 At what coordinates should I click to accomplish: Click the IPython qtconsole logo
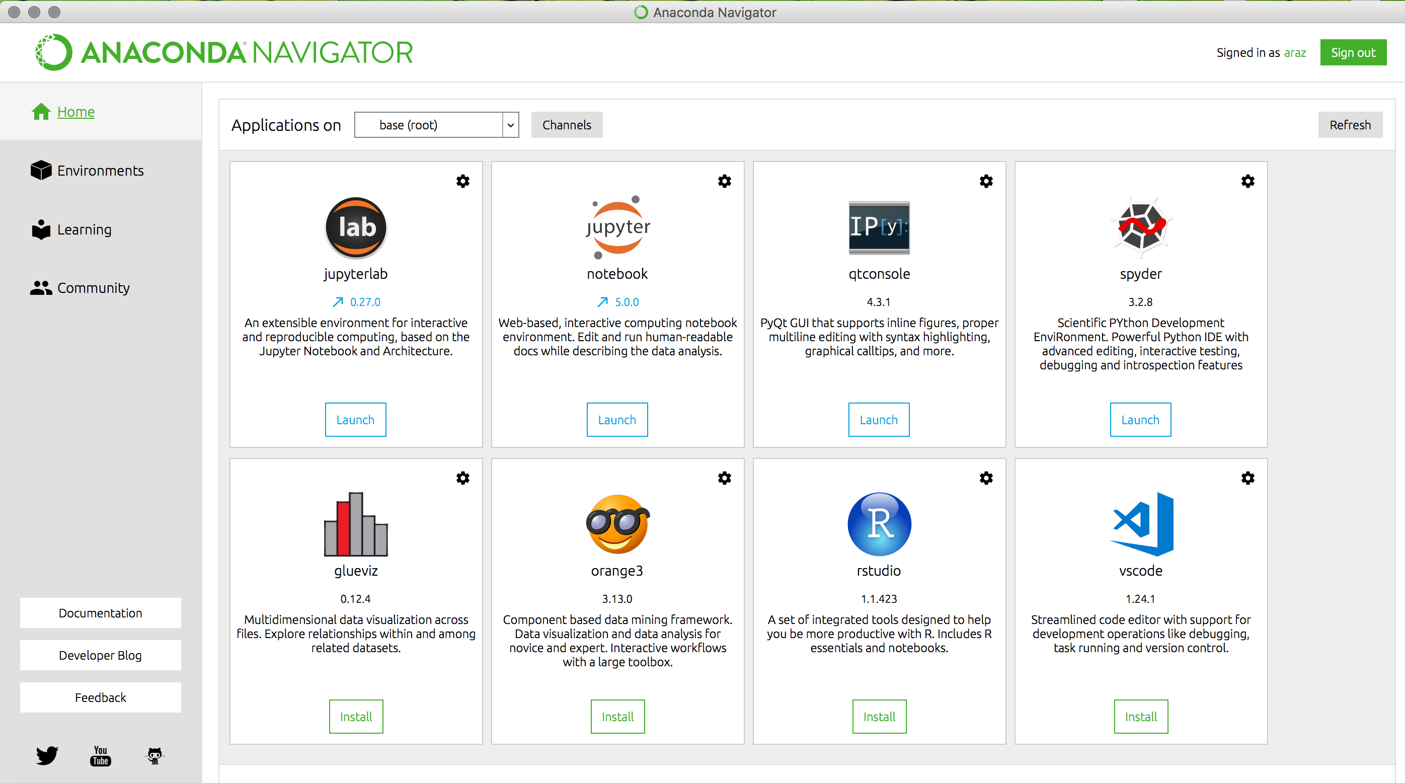click(879, 227)
